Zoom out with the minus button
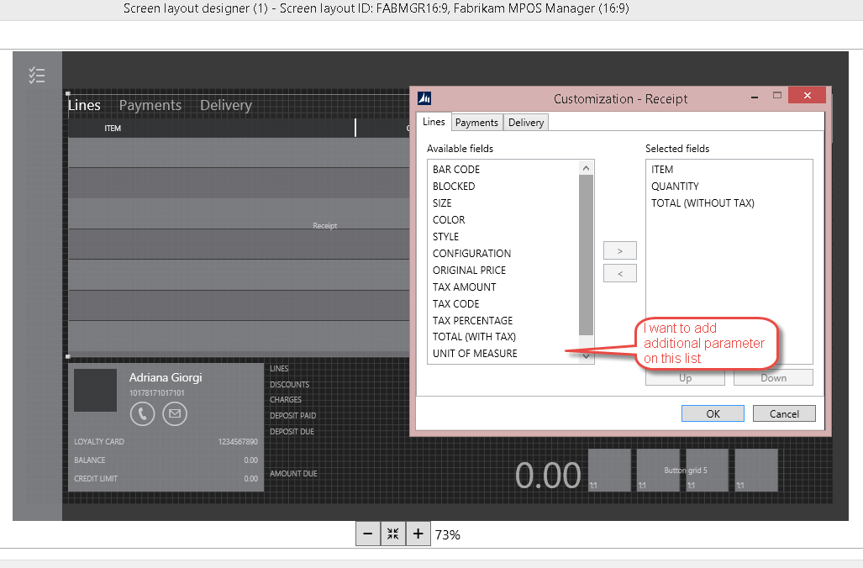Screen dimensions: 863x568 (367, 534)
